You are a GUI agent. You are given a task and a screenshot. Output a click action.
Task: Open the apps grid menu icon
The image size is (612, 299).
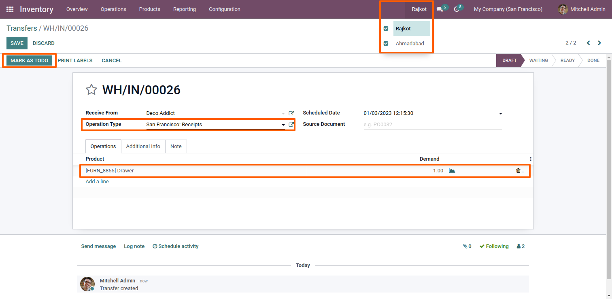(x=10, y=9)
